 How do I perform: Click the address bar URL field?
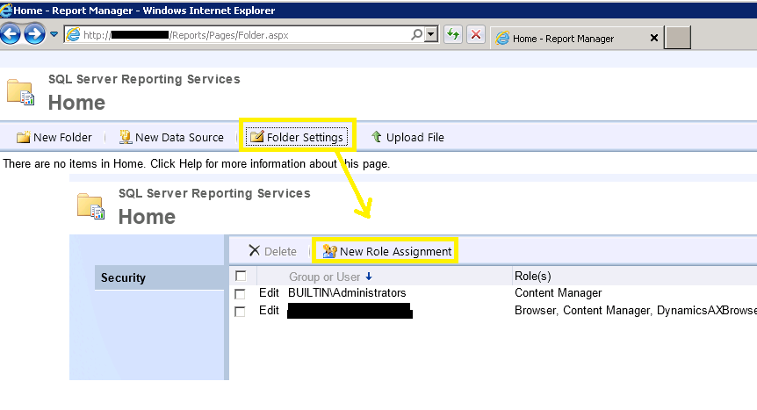coord(246,35)
